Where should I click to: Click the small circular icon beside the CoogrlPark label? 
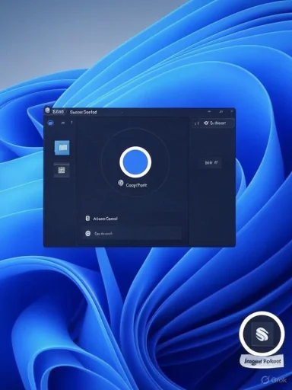(x=121, y=183)
